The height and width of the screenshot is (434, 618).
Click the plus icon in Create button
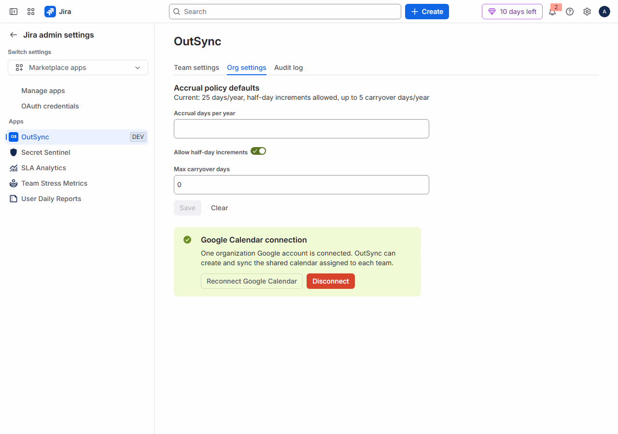tap(415, 12)
